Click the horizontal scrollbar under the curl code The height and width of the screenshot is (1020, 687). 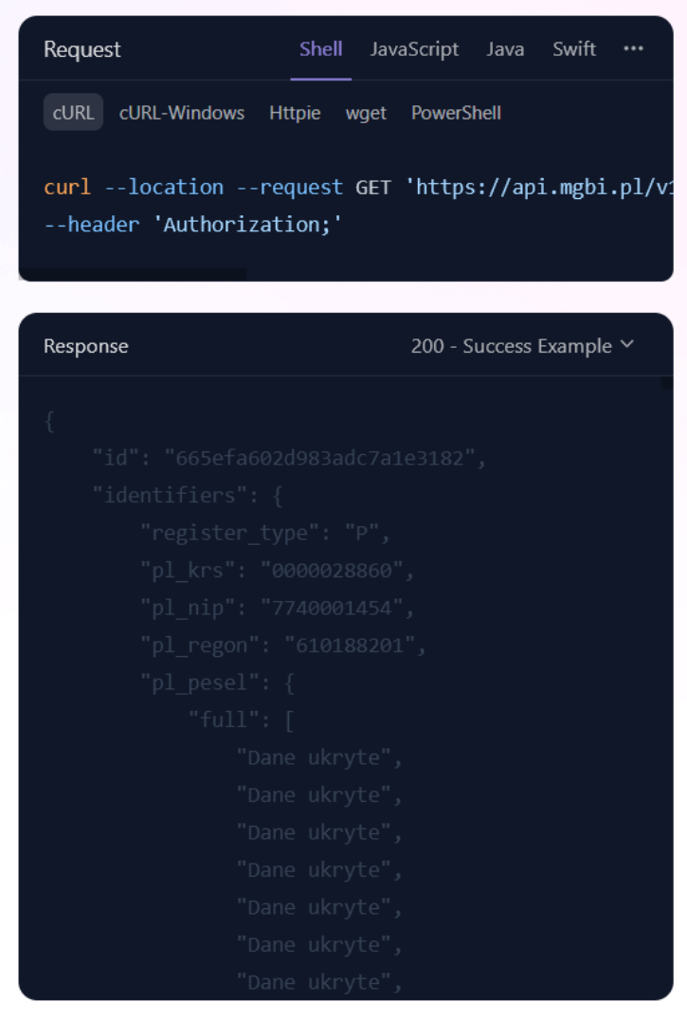(x=133, y=275)
